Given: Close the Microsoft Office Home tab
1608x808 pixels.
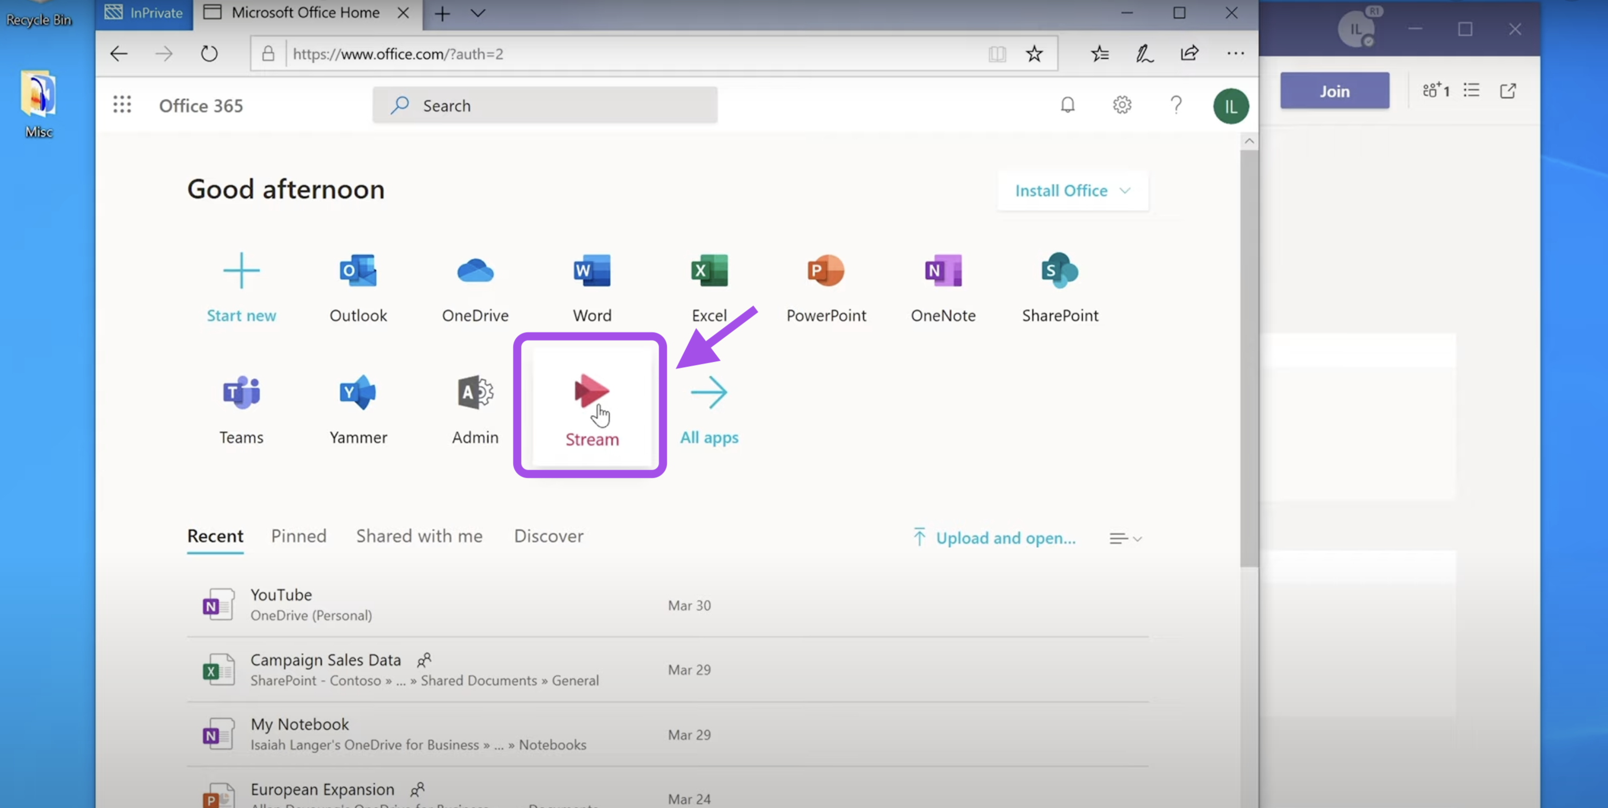Looking at the screenshot, I should click(403, 13).
